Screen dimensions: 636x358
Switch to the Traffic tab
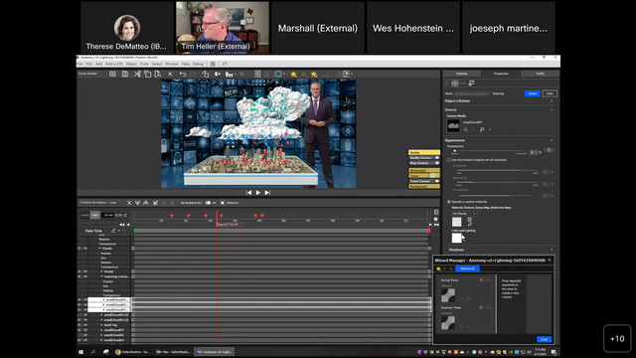pos(540,74)
